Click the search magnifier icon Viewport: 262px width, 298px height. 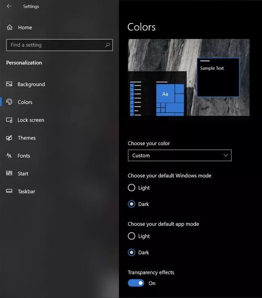(x=108, y=45)
